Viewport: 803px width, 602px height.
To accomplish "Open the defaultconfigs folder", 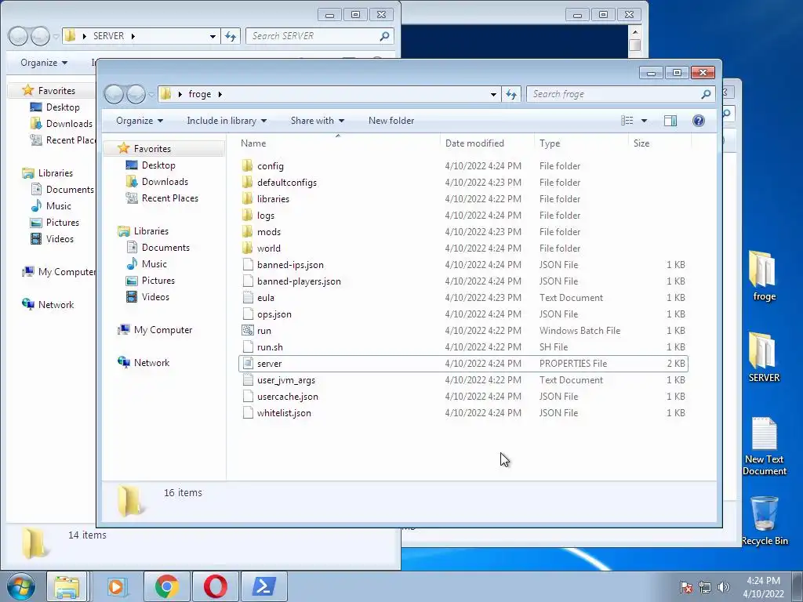I will pyautogui.click(x=463, y=182).
